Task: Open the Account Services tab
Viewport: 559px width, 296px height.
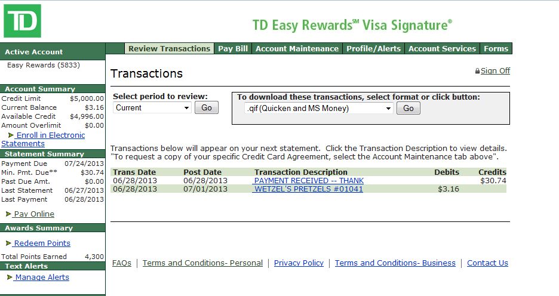Action: [x=442, y=49]
